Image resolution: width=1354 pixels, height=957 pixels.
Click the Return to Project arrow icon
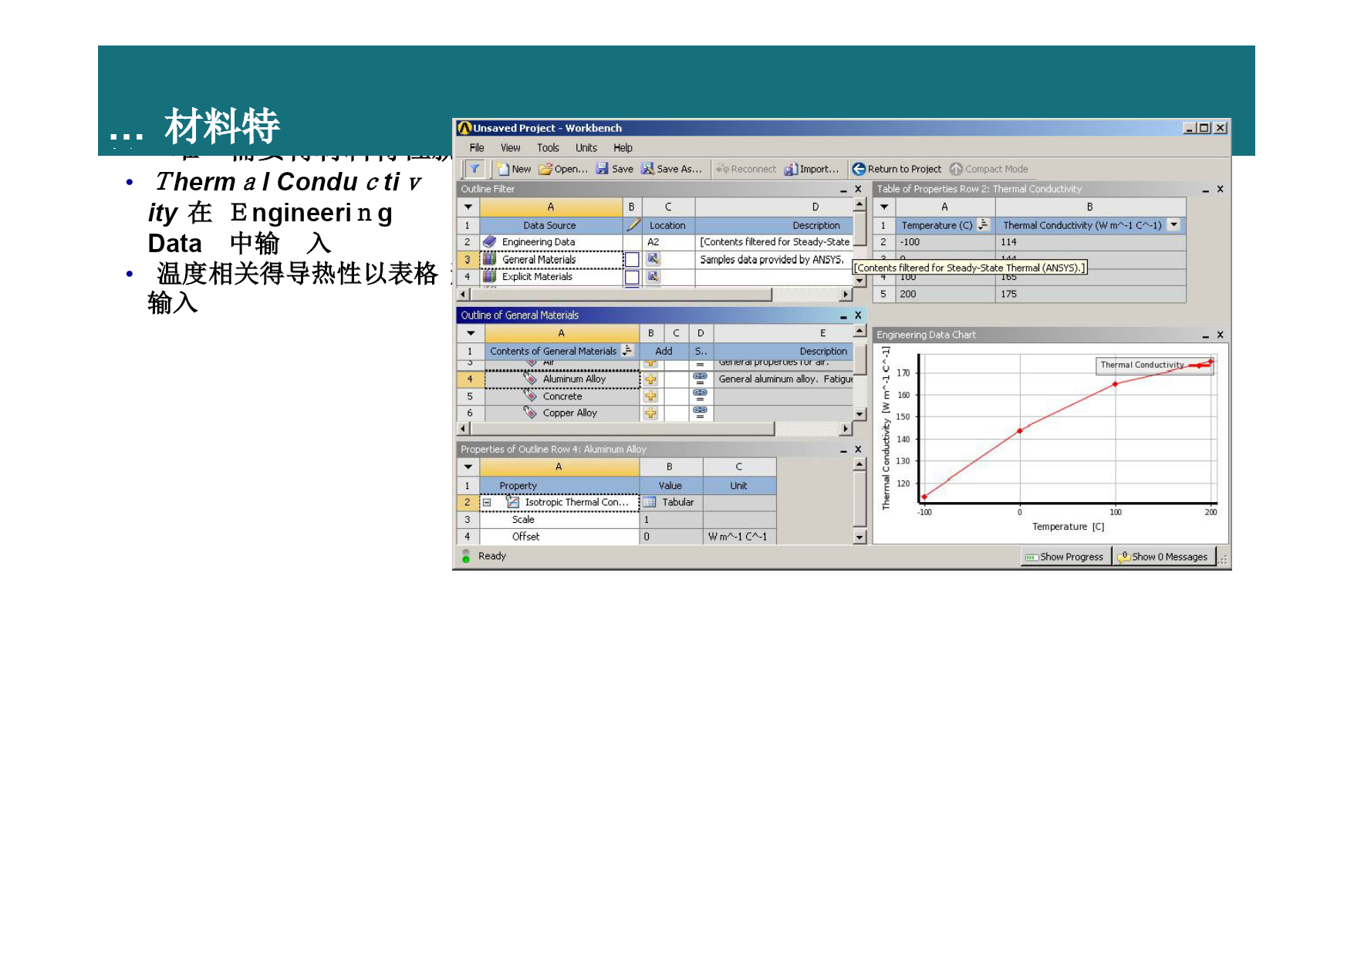[859, 169]
